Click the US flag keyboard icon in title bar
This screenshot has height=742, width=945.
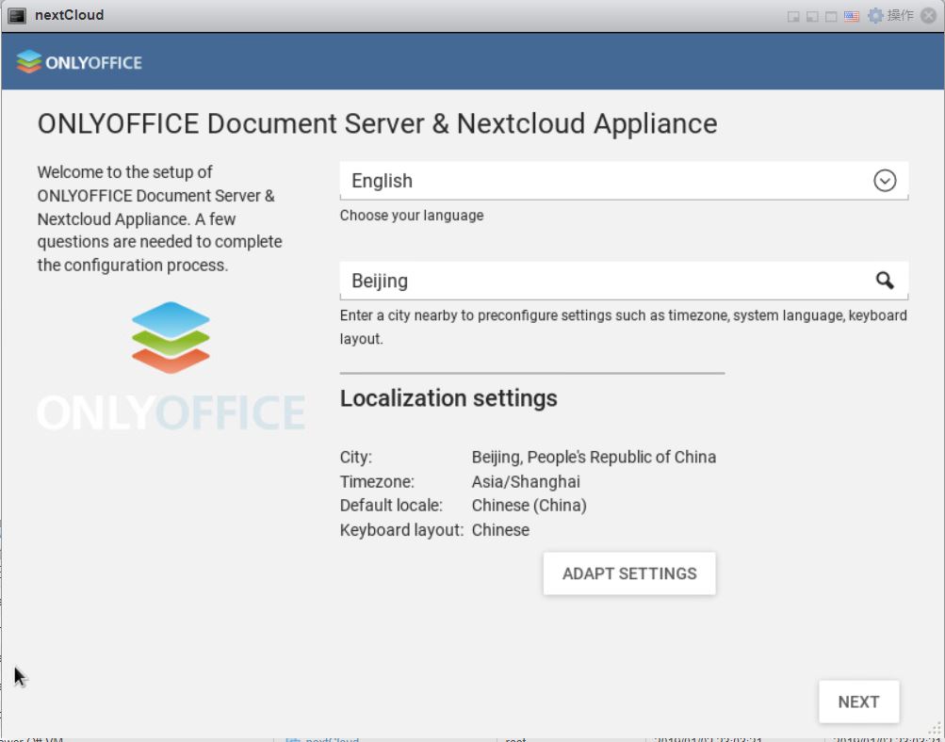tap(851, 16)
